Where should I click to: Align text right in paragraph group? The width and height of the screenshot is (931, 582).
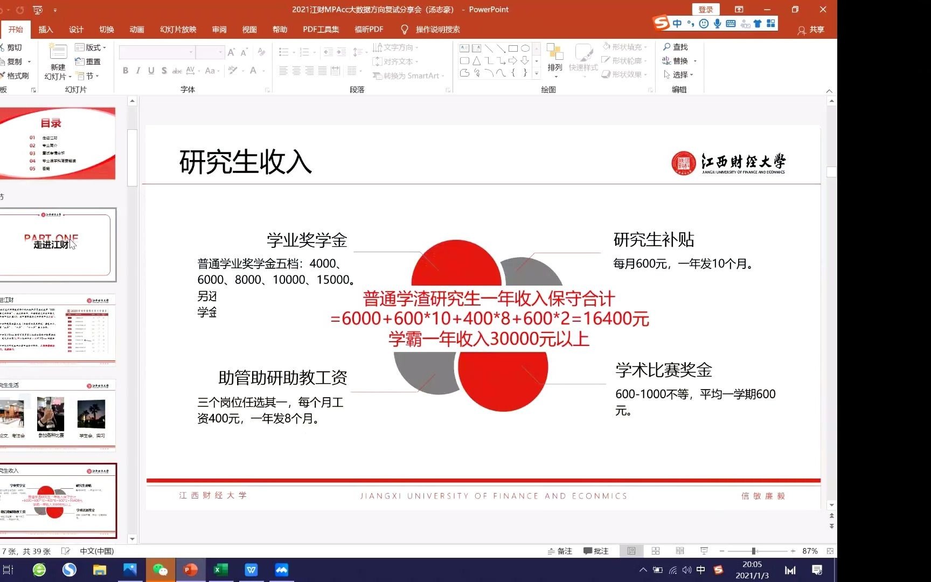(309, 71)
